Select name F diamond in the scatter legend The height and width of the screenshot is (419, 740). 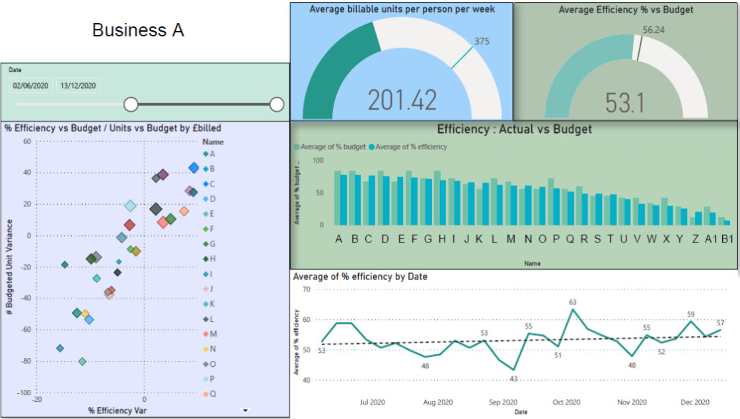click(x=205, y=229)
